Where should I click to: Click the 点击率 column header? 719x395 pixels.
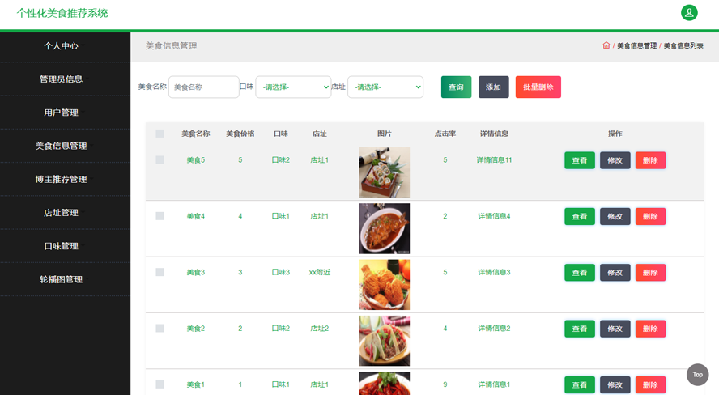point(445,134)
